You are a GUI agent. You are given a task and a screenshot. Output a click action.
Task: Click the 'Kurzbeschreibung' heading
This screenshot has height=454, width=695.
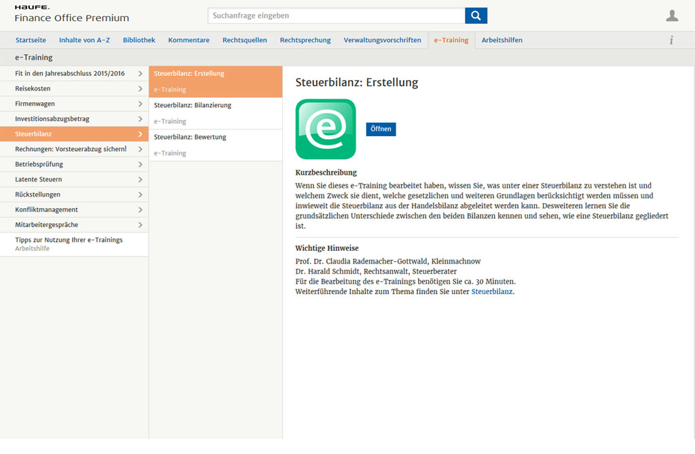pyautogui.click(x=326, y=173)
